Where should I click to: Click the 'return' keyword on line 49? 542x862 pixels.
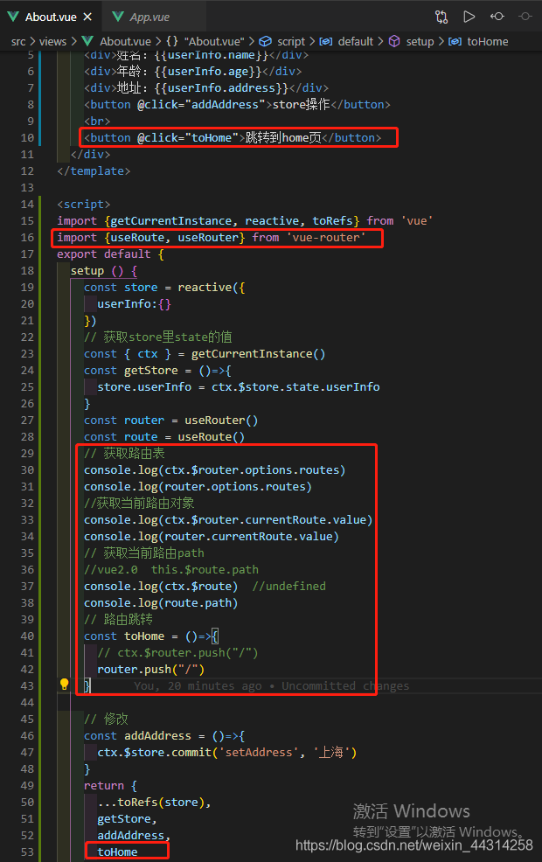pos(104,786)
